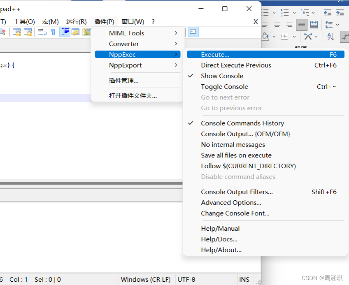Toggle show all characters pilcrow icon

[x=53, y=32]
